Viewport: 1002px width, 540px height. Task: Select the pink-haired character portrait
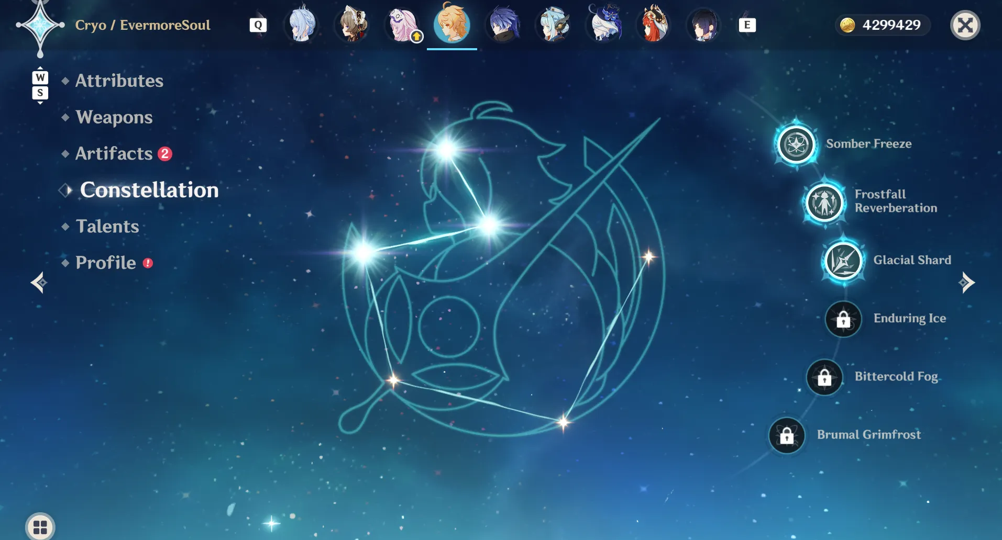point(403,25)
